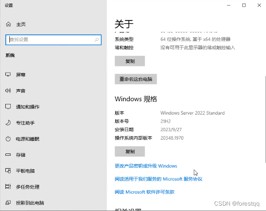Viewport: 266px width, 211px height.
Task: Select the 存储 storage drive icon
Action: [x=8, y=155]
